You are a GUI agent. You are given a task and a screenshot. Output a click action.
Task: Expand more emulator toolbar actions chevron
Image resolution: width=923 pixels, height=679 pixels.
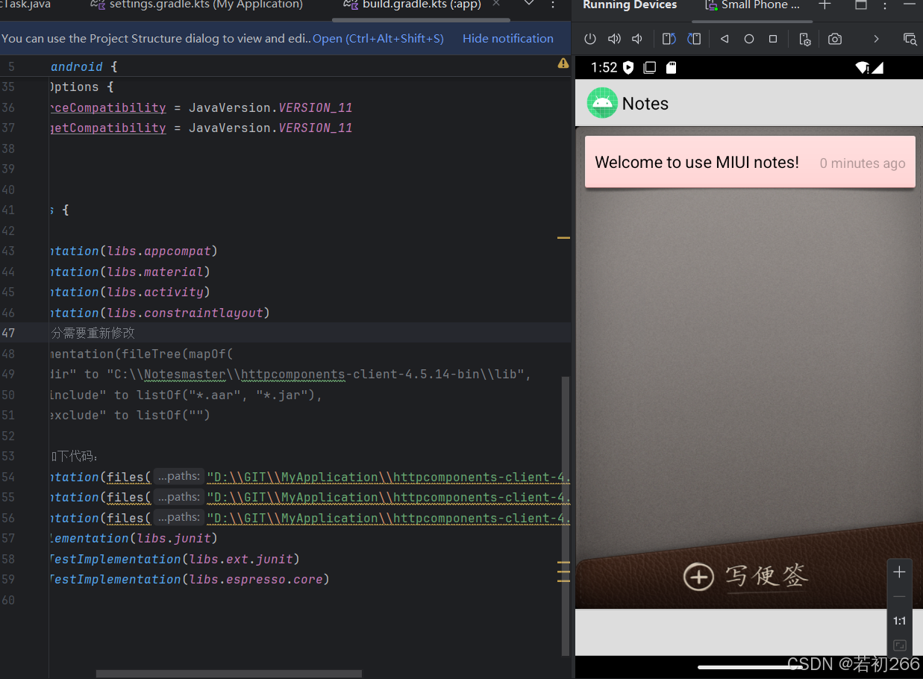[x=876, y=39]
